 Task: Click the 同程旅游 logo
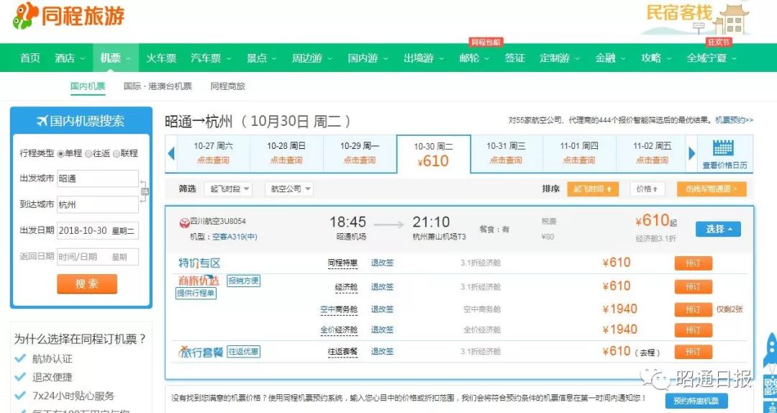[x=69, y=16]
